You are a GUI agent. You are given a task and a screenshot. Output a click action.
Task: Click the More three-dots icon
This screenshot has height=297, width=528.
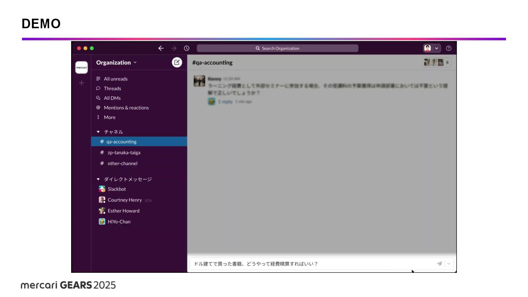coord(98,117)
